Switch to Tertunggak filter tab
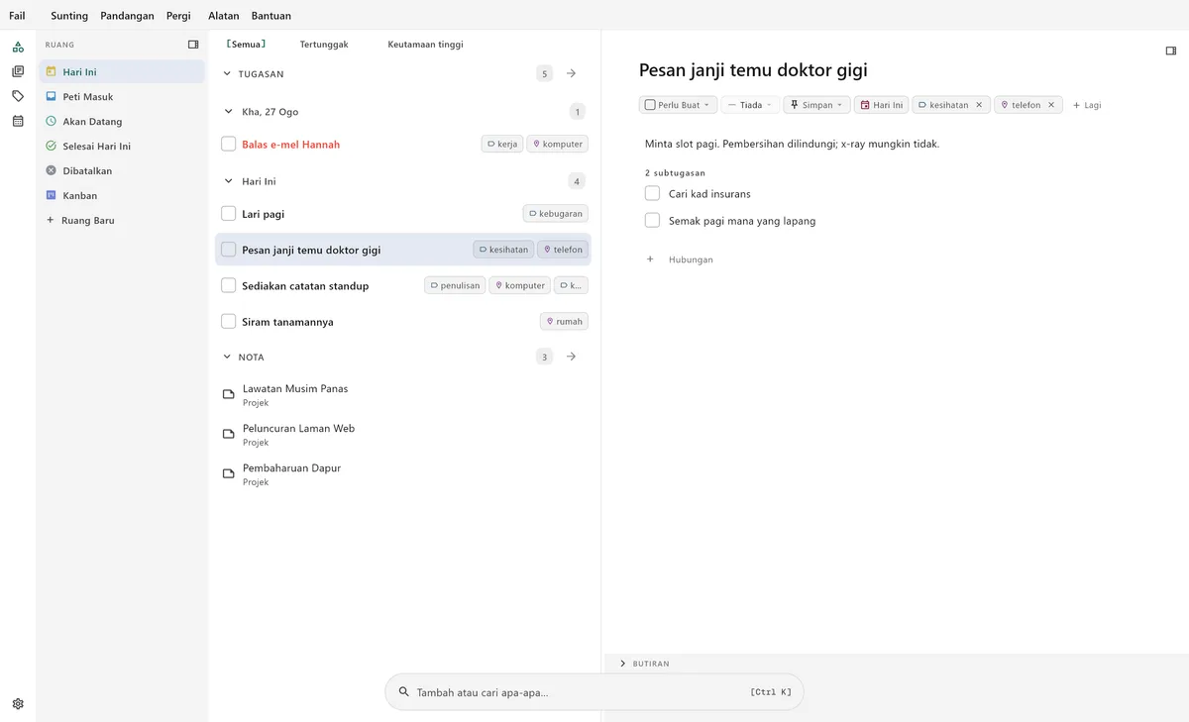Screen dimensions: 1189x722 [x=324, y=45]
